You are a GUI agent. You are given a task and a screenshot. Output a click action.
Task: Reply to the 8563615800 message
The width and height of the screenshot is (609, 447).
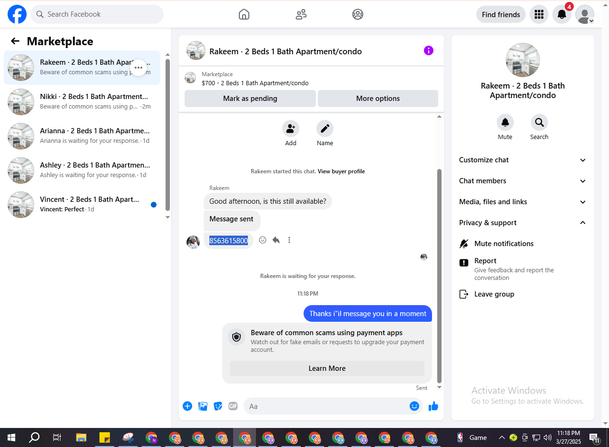click(x=276, y=240)
